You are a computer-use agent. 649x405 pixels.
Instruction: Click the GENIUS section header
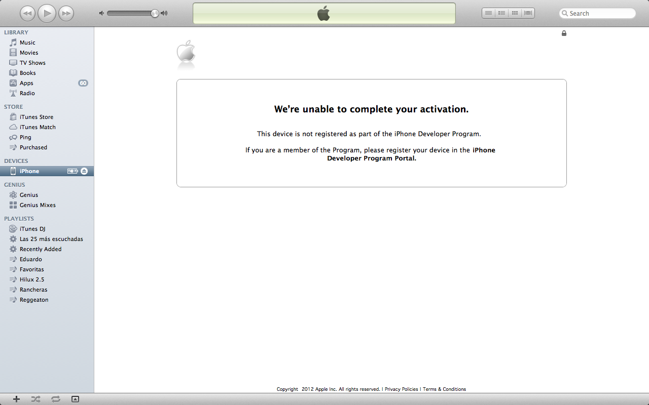tap(15, 185)
